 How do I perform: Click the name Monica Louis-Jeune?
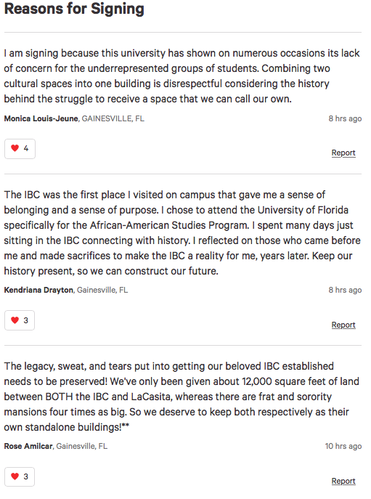point(41,118)
